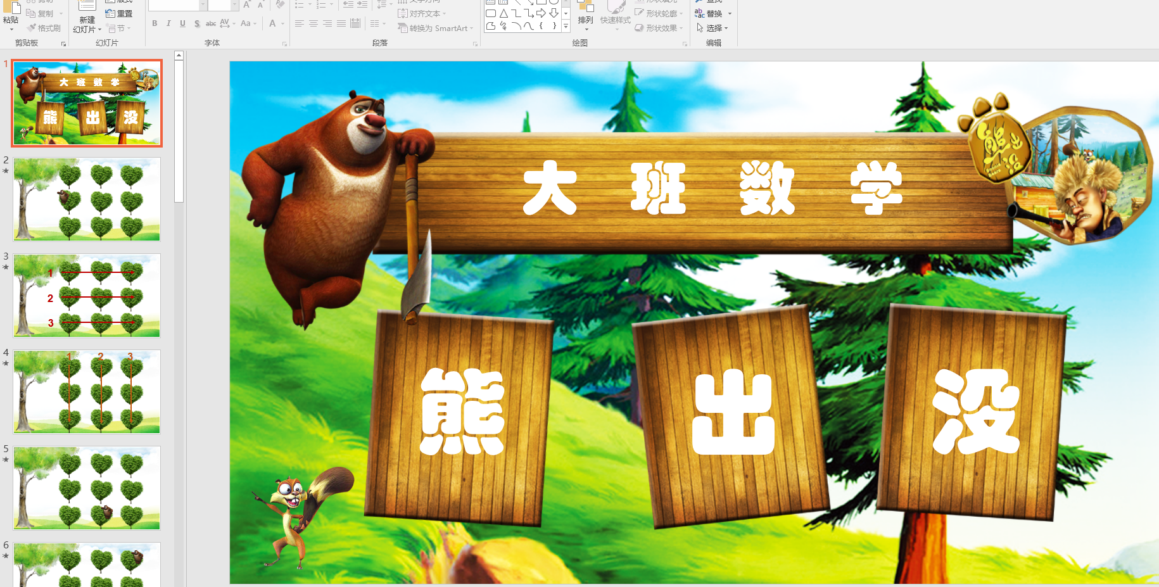Center the text alignment
Image resolution: width=1159 pixels, height=587 pixels.
[313, 23]
